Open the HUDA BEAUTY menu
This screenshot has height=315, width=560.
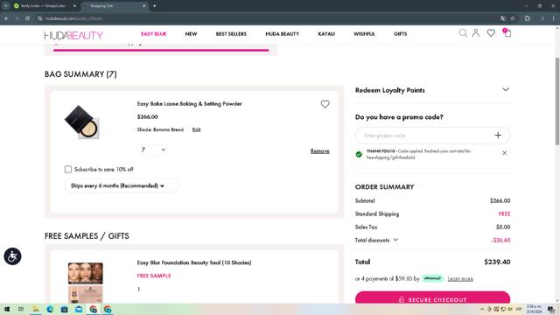pyautogui.click(x=282, y=34)
